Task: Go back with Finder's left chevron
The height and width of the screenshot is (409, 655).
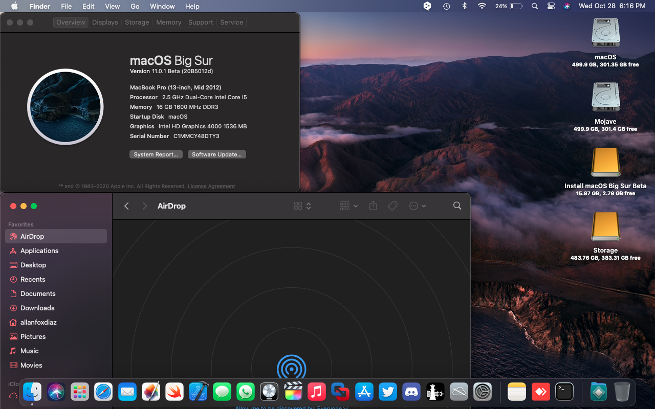Action: (x=127, y=206)
